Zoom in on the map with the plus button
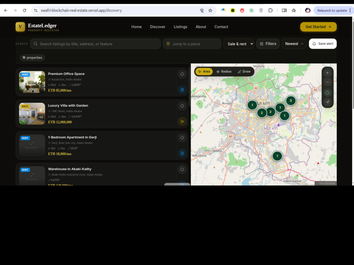The height and width of the screenshot is (265, 354). (x=327, y=73)
